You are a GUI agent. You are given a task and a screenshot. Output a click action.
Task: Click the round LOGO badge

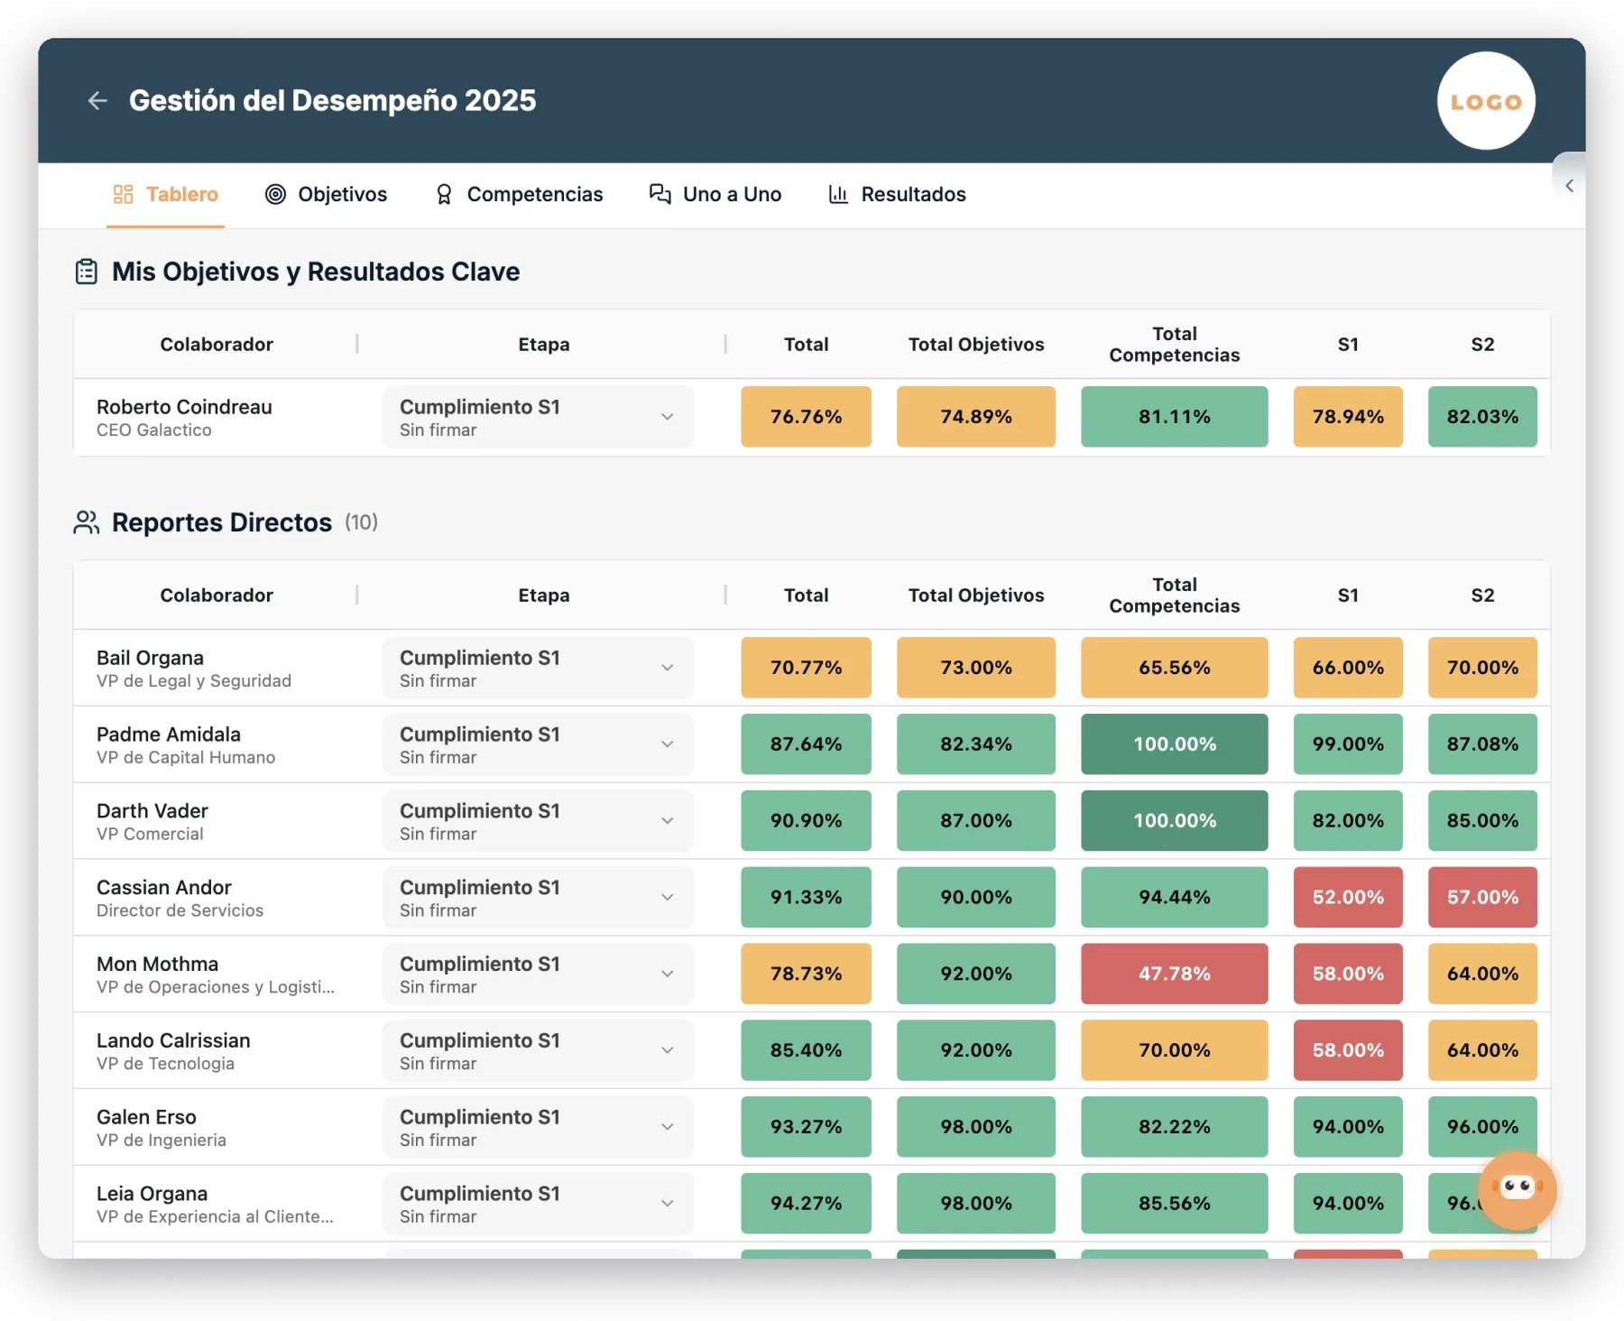tap(1485, 101)
